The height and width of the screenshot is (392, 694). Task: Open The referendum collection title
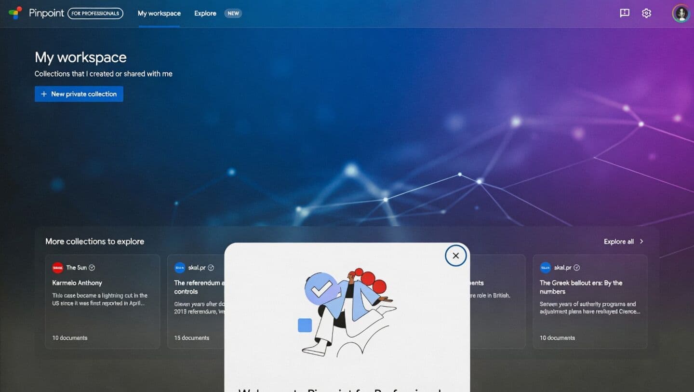[x=198, y=287]
